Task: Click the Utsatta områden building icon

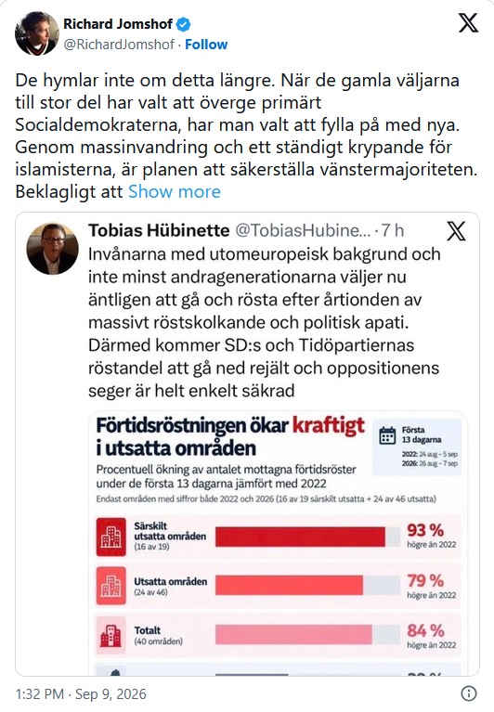Action: pyautogui.click(x=111, y=586)
